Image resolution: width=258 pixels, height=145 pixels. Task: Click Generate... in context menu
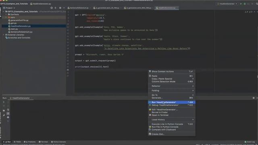tap(172, 98)
